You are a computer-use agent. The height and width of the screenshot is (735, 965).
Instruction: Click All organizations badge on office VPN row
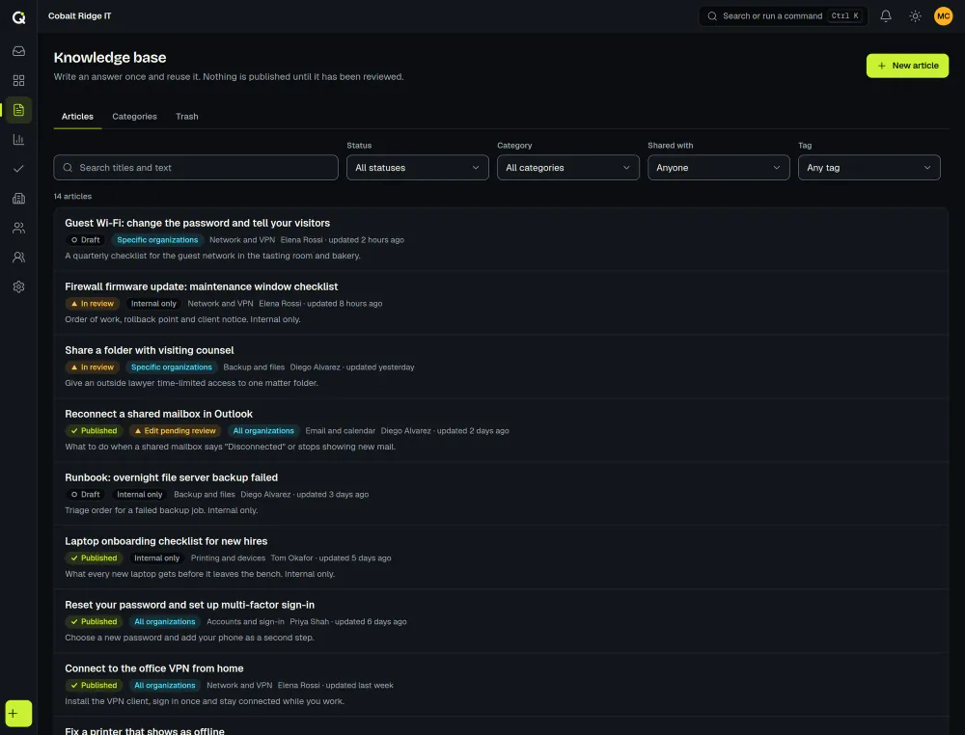[x=165, y=686]
